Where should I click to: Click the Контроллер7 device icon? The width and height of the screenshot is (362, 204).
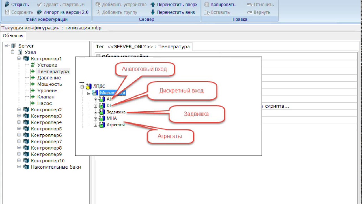click(26, 142)
